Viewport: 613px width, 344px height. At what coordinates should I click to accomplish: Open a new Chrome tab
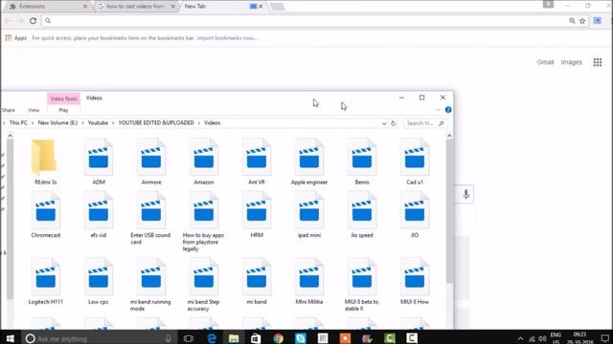click(x=278, y=7)
